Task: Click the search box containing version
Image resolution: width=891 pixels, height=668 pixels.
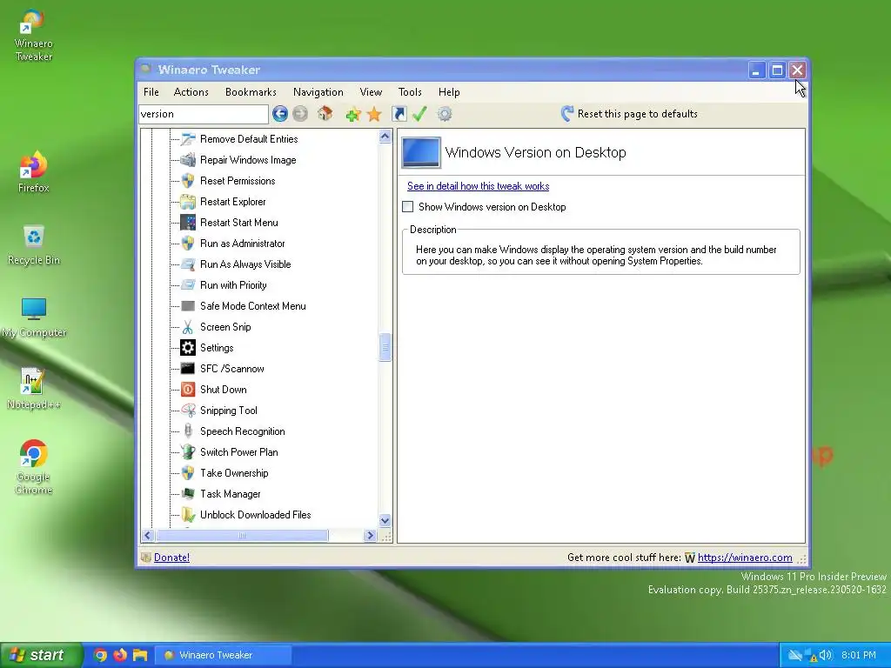Action: [x=204, y=114]
